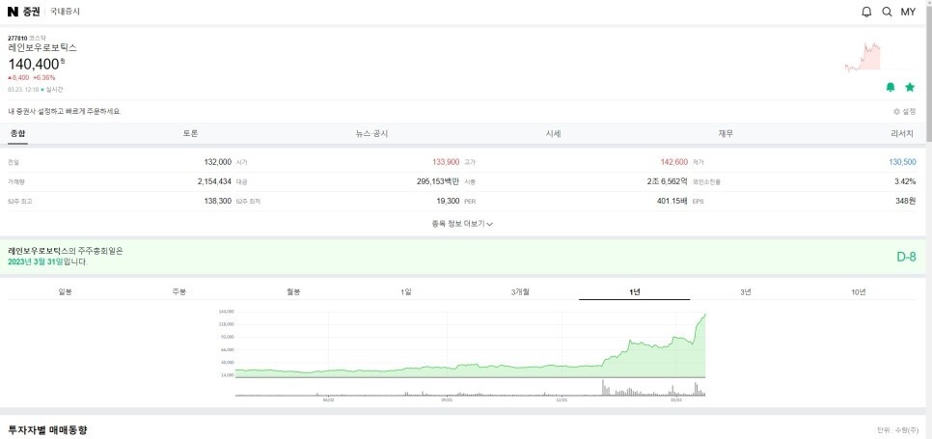Select the 3개월 chart range
Image resolution: width=932 pixels, height=439 pixels.
point(520,291)
